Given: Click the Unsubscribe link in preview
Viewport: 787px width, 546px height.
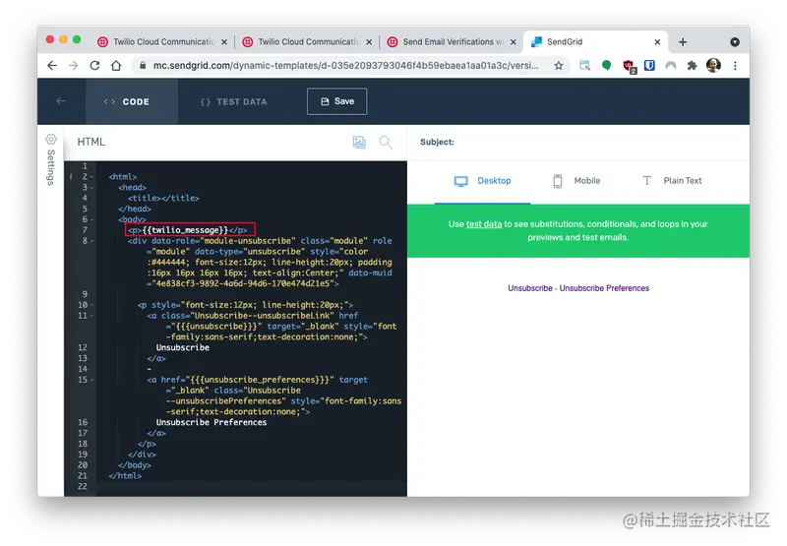Looking at the screenshot, I should 530,288.
